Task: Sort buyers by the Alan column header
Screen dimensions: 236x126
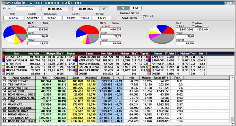Action: (x=16, y=54)
